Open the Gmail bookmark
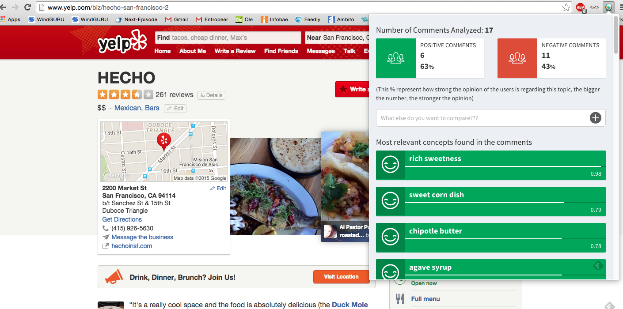This screenshot has height=309, width=623. (x=176, y=19)
